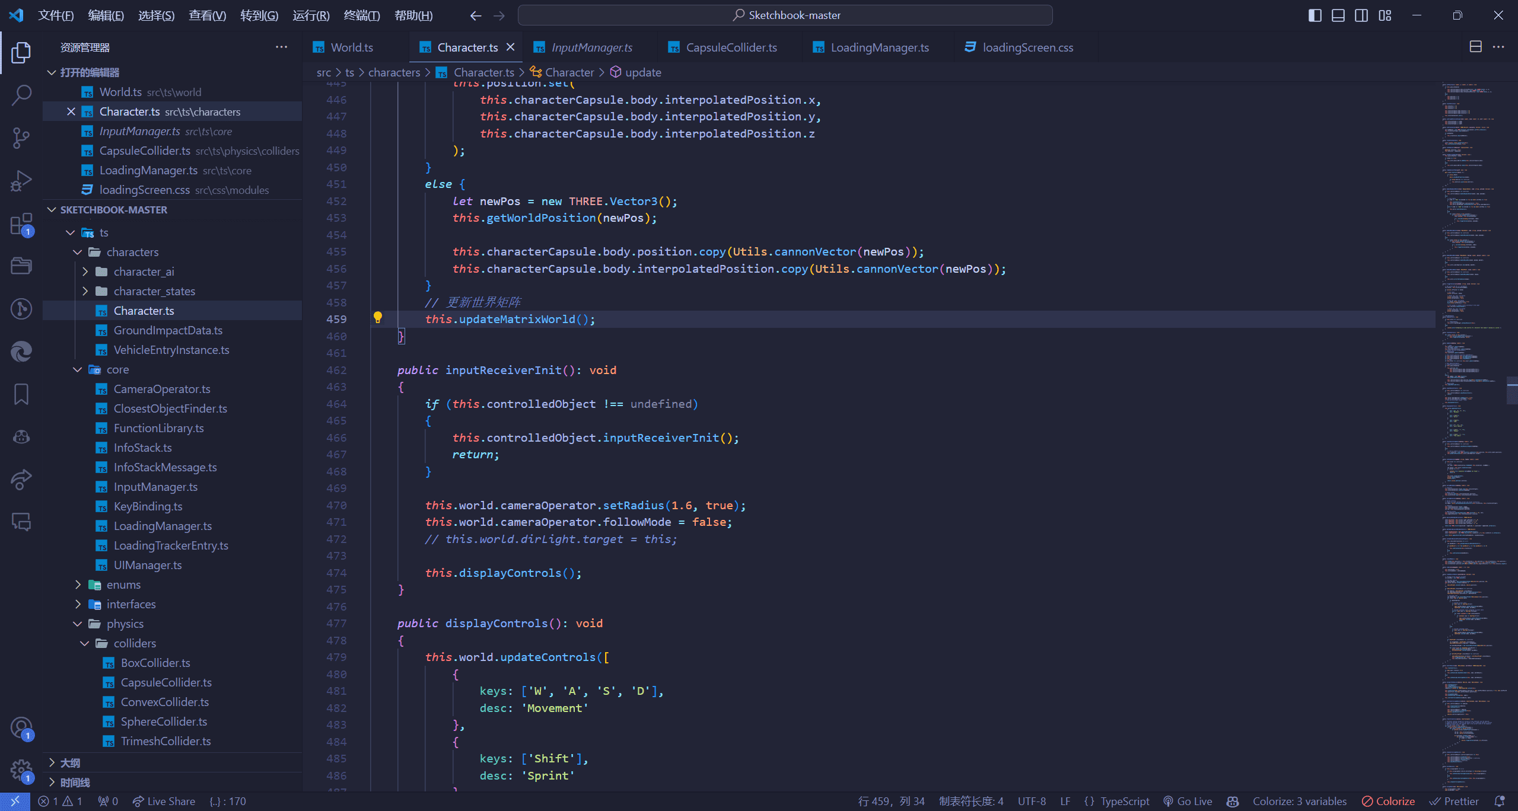Open Explorer views and more actions ellipsis

point(281,47)
